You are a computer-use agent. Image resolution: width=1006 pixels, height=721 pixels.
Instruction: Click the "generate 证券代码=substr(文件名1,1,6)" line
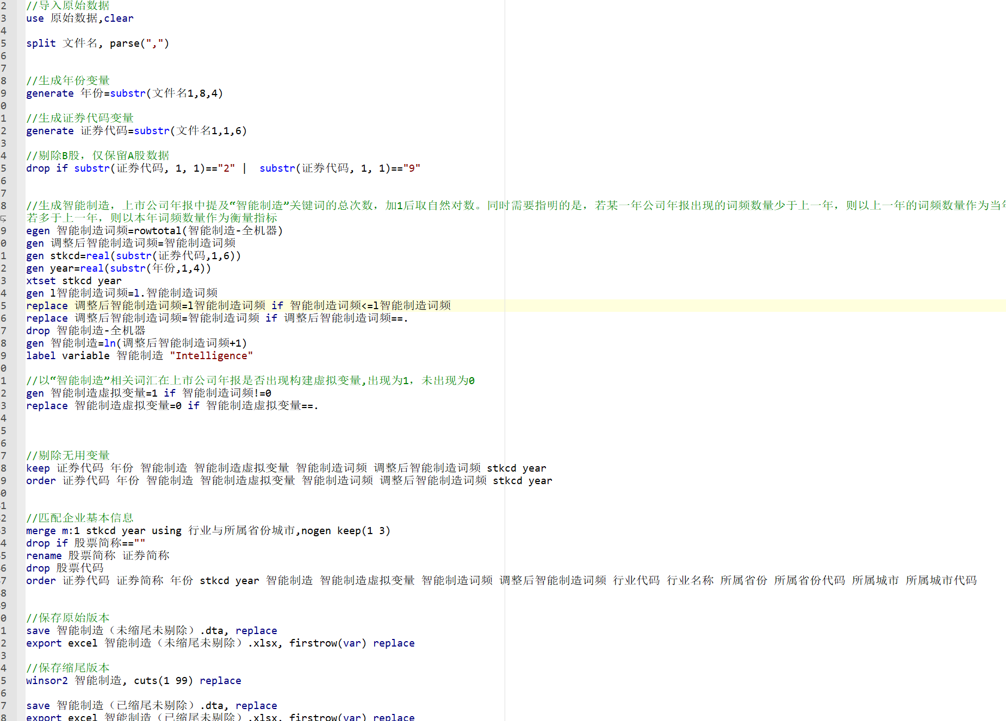[136, 130]
